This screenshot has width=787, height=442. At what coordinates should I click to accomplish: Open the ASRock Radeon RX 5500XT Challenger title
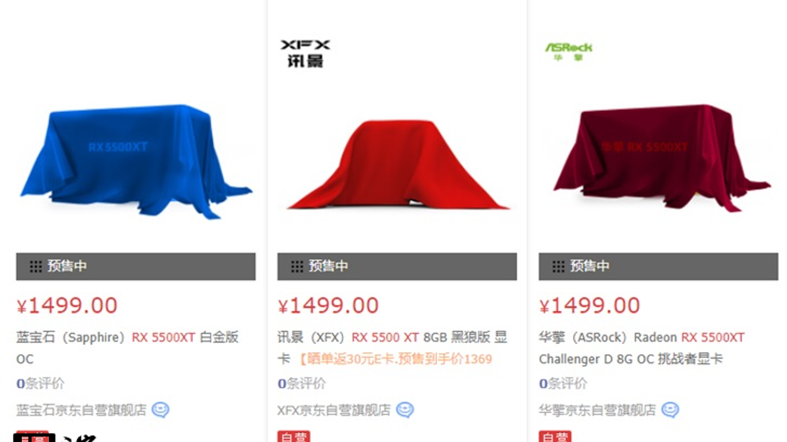(x=642, y=348)
